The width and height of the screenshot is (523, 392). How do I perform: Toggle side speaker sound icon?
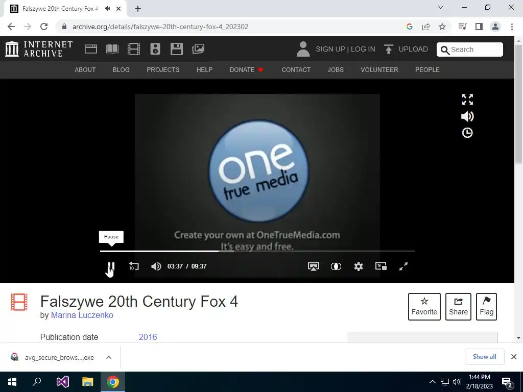[x=467, y=116]
